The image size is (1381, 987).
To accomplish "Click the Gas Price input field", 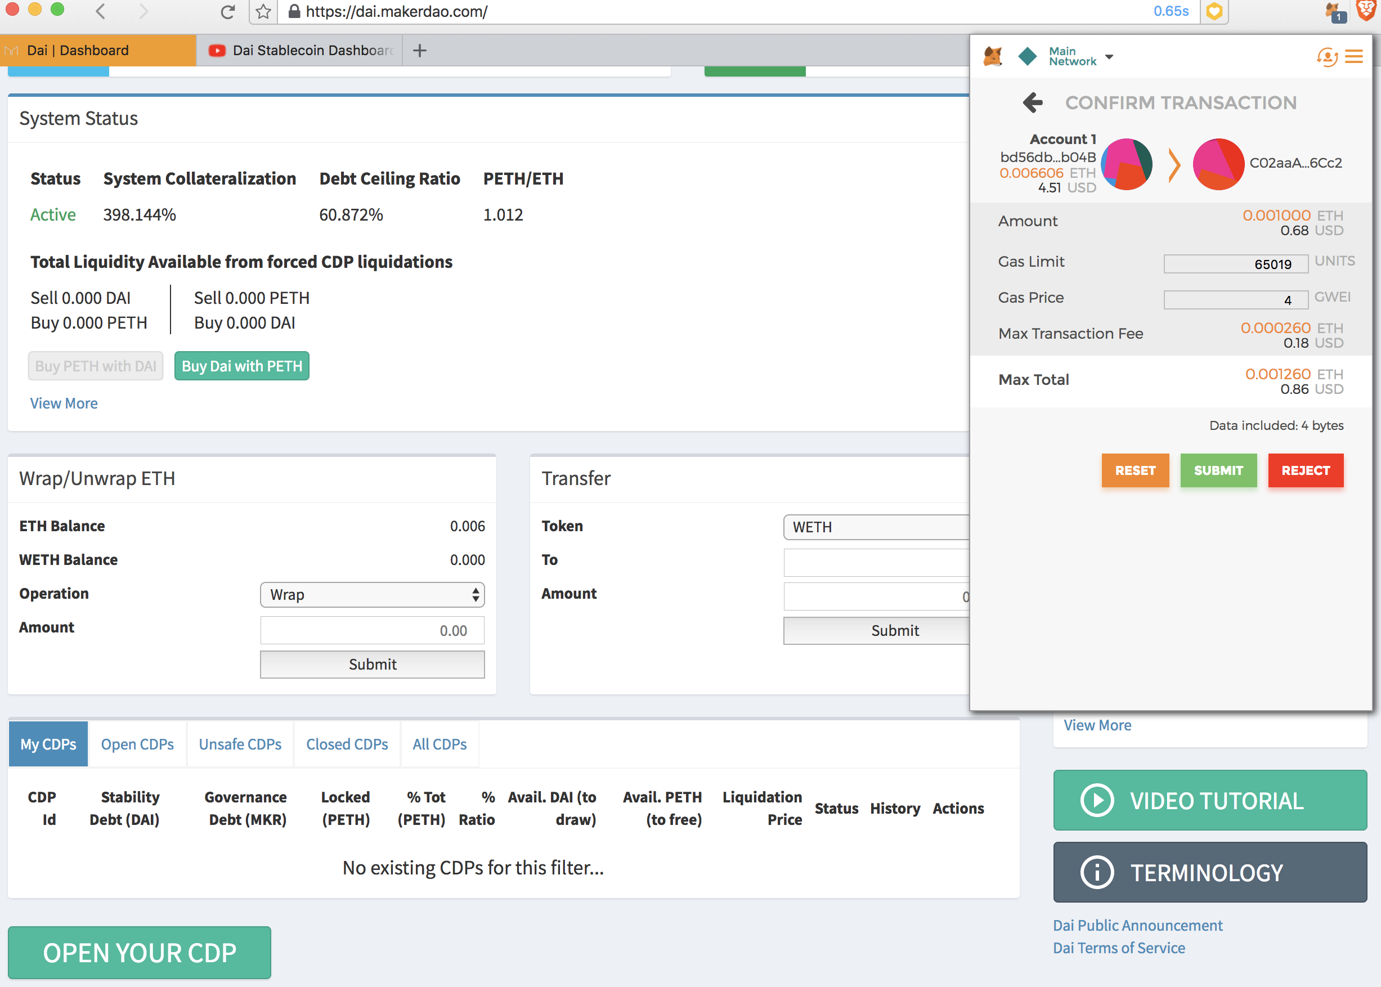I will (x=1236, y=300).
